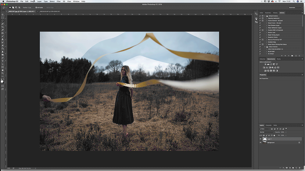
Task: Select the Lasso tool in the toolbar
Action: [2, 21]
